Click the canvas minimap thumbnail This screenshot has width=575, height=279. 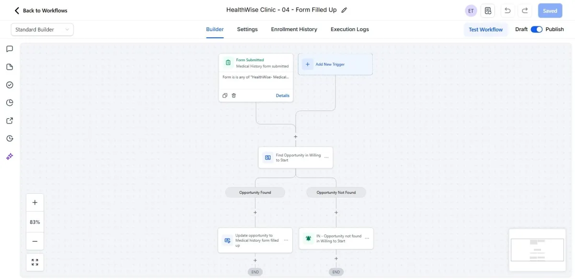click(537, 249)
